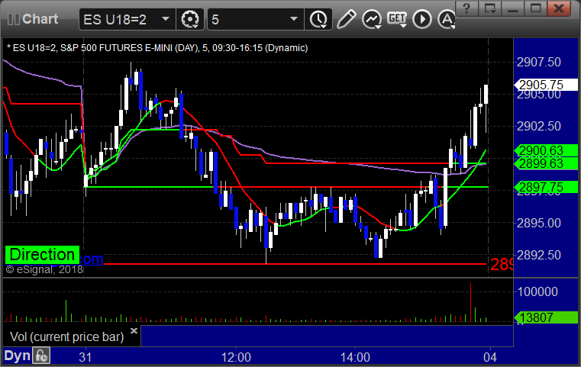Minimize the chart window

513,8
